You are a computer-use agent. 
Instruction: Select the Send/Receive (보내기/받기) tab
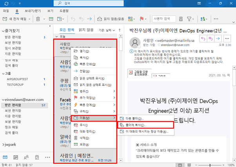coord(33,11)
